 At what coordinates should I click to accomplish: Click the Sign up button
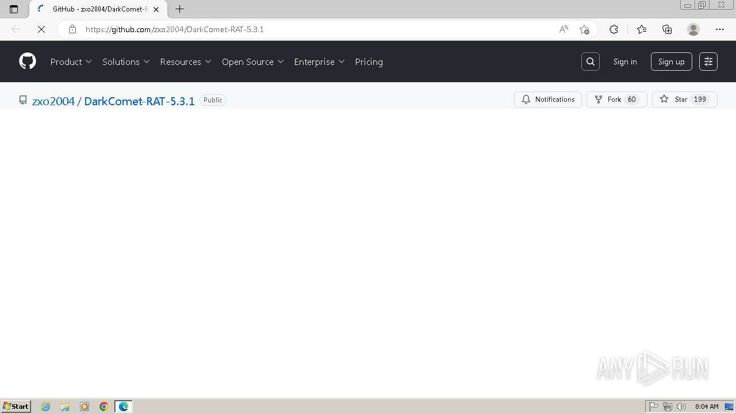point(671,62)
